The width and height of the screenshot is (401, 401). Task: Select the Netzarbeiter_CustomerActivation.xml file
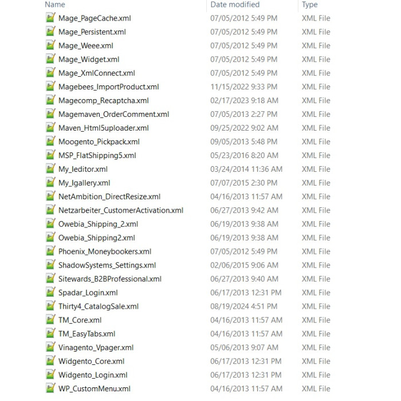(120, 210)
